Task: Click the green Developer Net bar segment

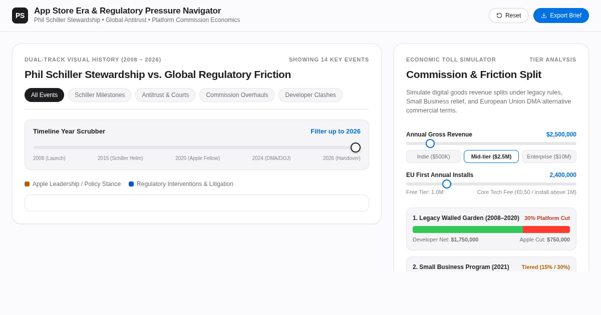Action: (468, 229)
